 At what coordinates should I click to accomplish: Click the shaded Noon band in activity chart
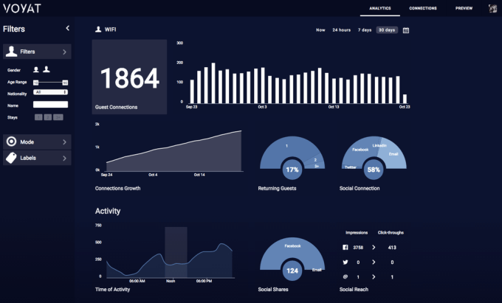[x=176, y=252]
